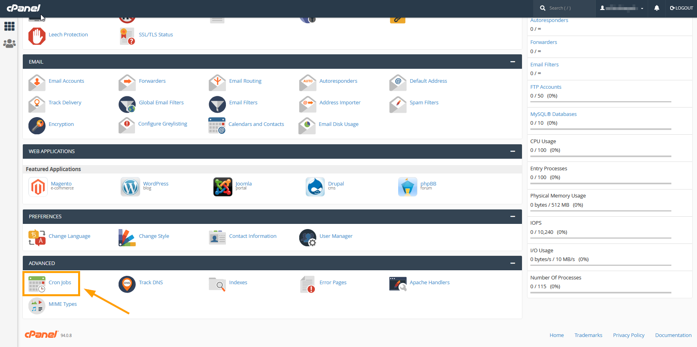This screenshot has height=347, width=697.
Task: Click the Address Importer icon
Action: click(308, 104)
